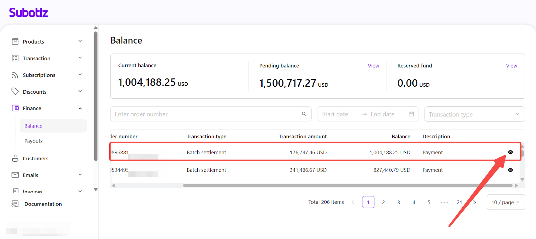Open the Payouts submenu item
Image resolution: width=536 pixels, height=239 pixels.
tap(33, 141)
